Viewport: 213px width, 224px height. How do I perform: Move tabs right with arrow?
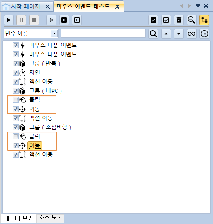pos(189,6)
